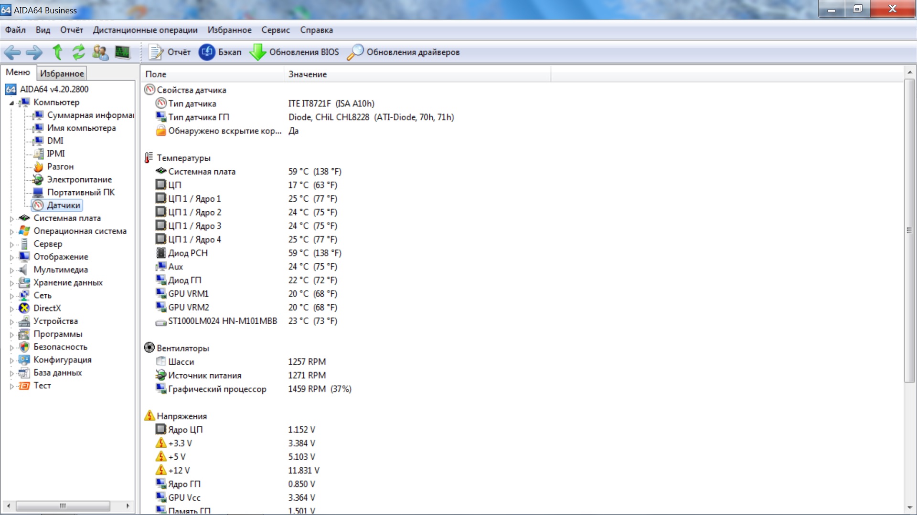
Task: Click the Refresh icon in toolbar
Action: (78, 52)
